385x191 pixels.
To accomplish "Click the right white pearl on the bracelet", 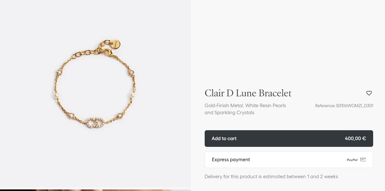I will 132,95.
